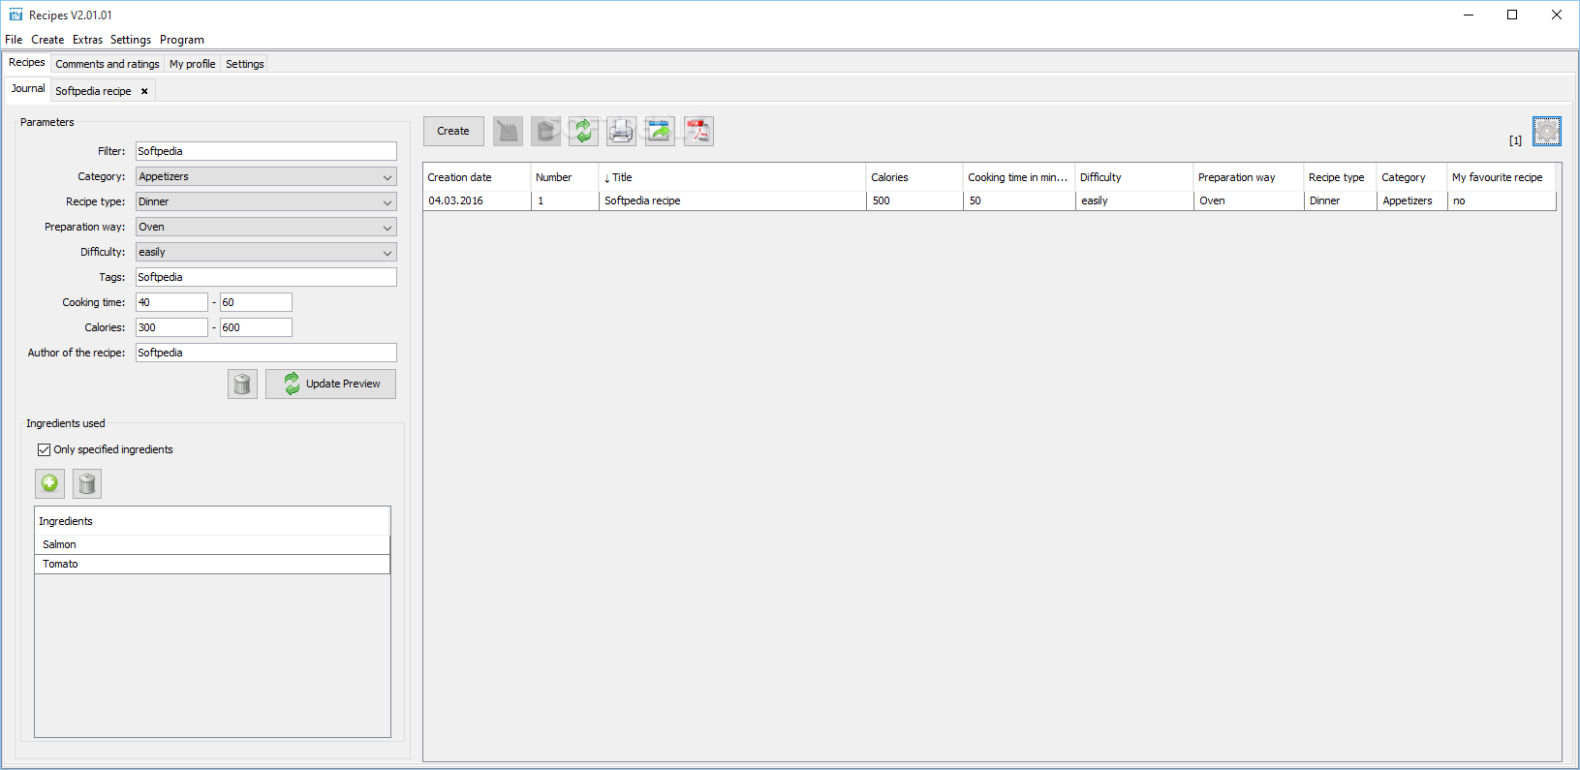Close the Softpedia recipe tab

pyautogui.click(x=144, y=91)
